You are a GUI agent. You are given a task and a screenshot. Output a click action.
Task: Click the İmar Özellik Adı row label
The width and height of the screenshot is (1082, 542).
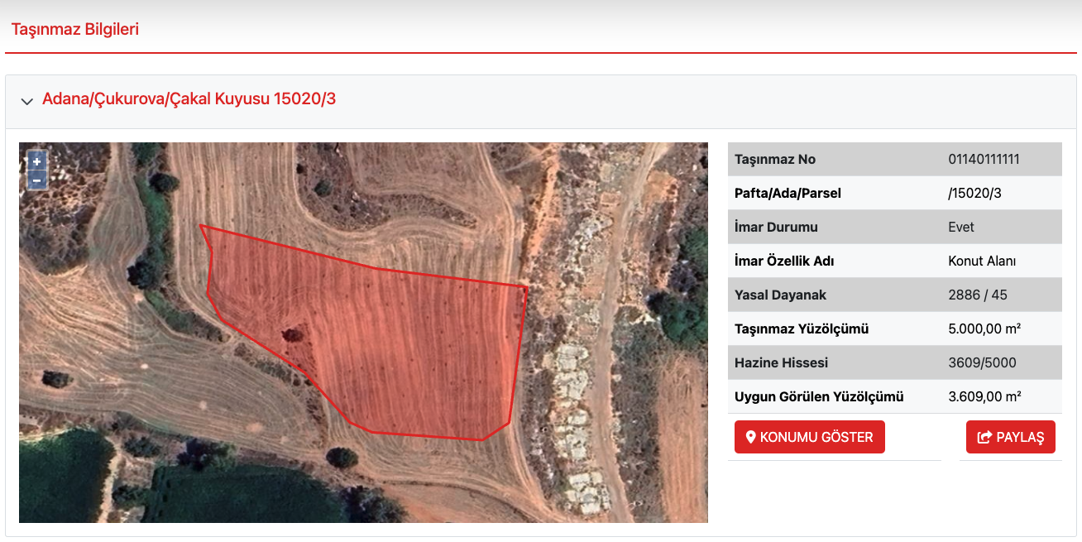(x=784, y=261)
